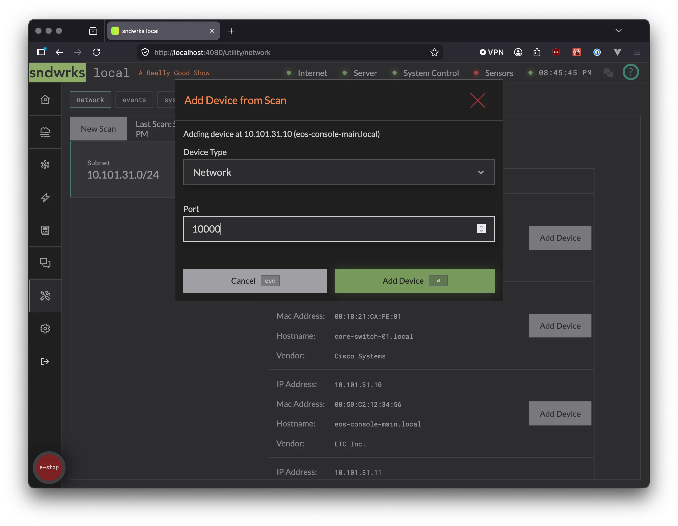Expand the tab list chevron

[x=618, y=30]
